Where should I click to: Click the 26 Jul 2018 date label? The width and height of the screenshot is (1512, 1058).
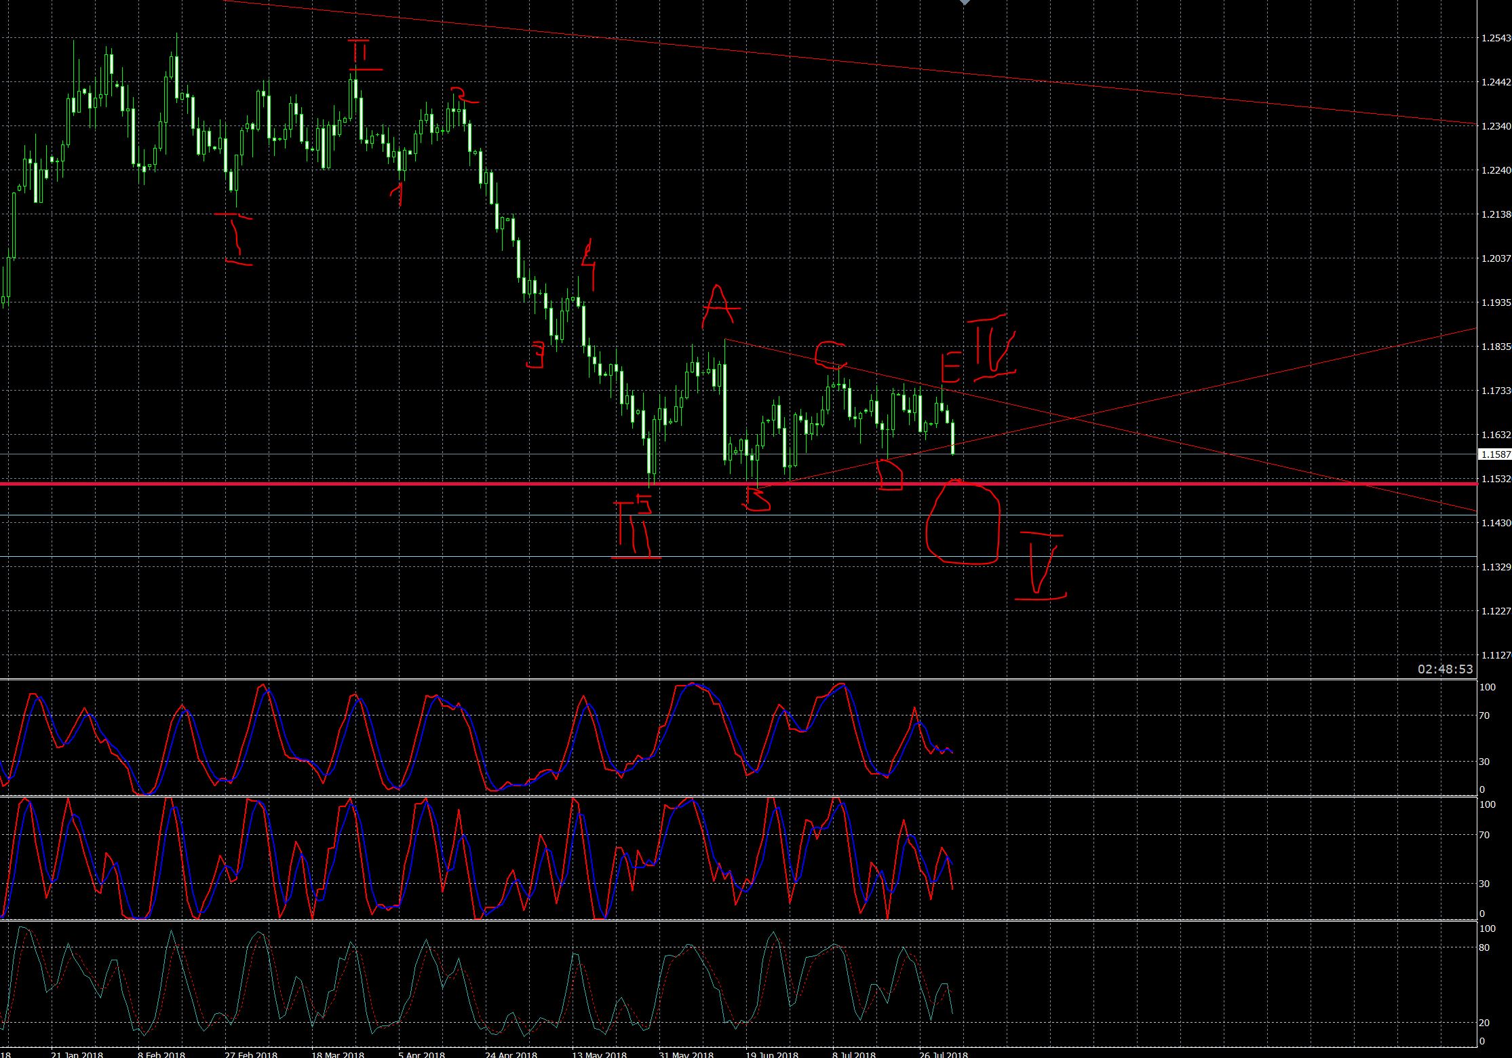944,1054
